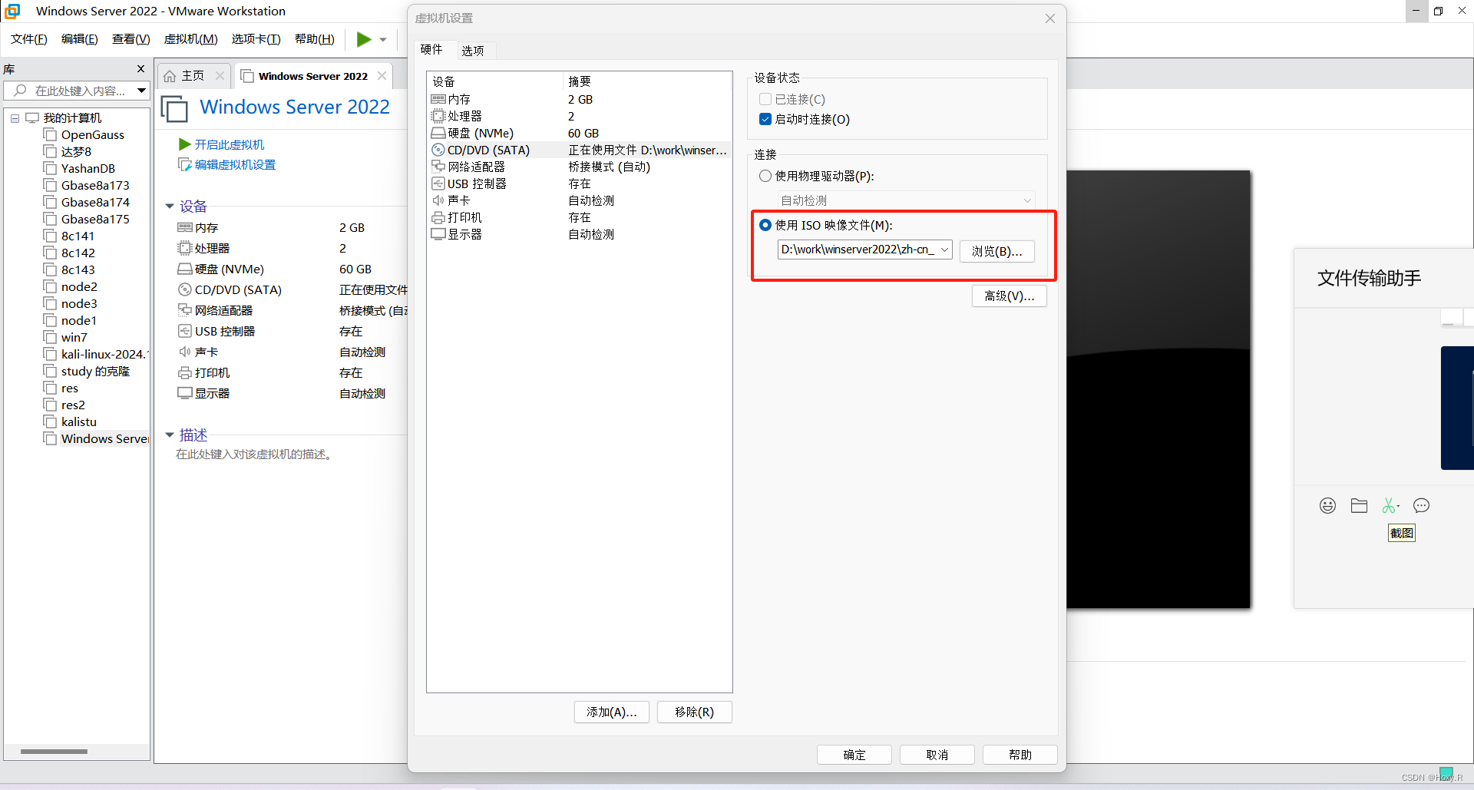
Task: Select kali-linux-2024 in the library tree
Action: click(x=104, y=354)
